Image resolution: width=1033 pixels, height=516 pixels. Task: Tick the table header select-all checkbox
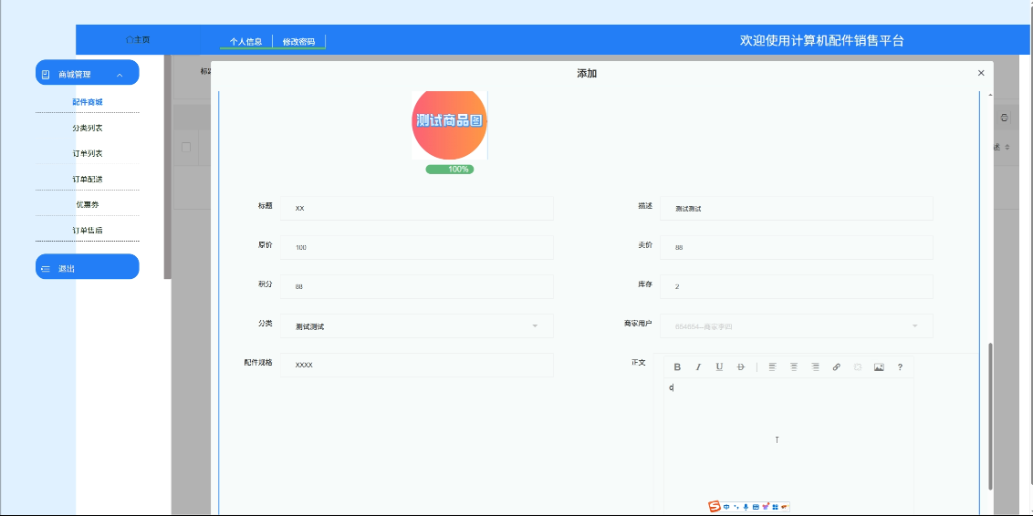[x=186, y=148]
